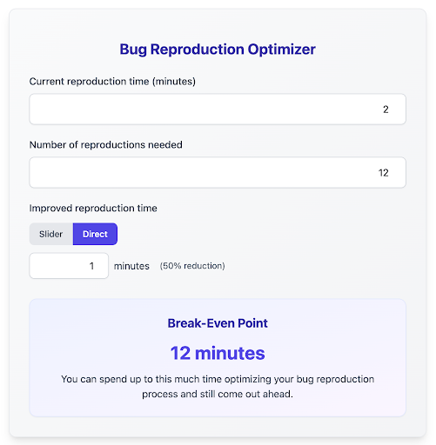Click the Break-Even Point heading

coord(218,323)
